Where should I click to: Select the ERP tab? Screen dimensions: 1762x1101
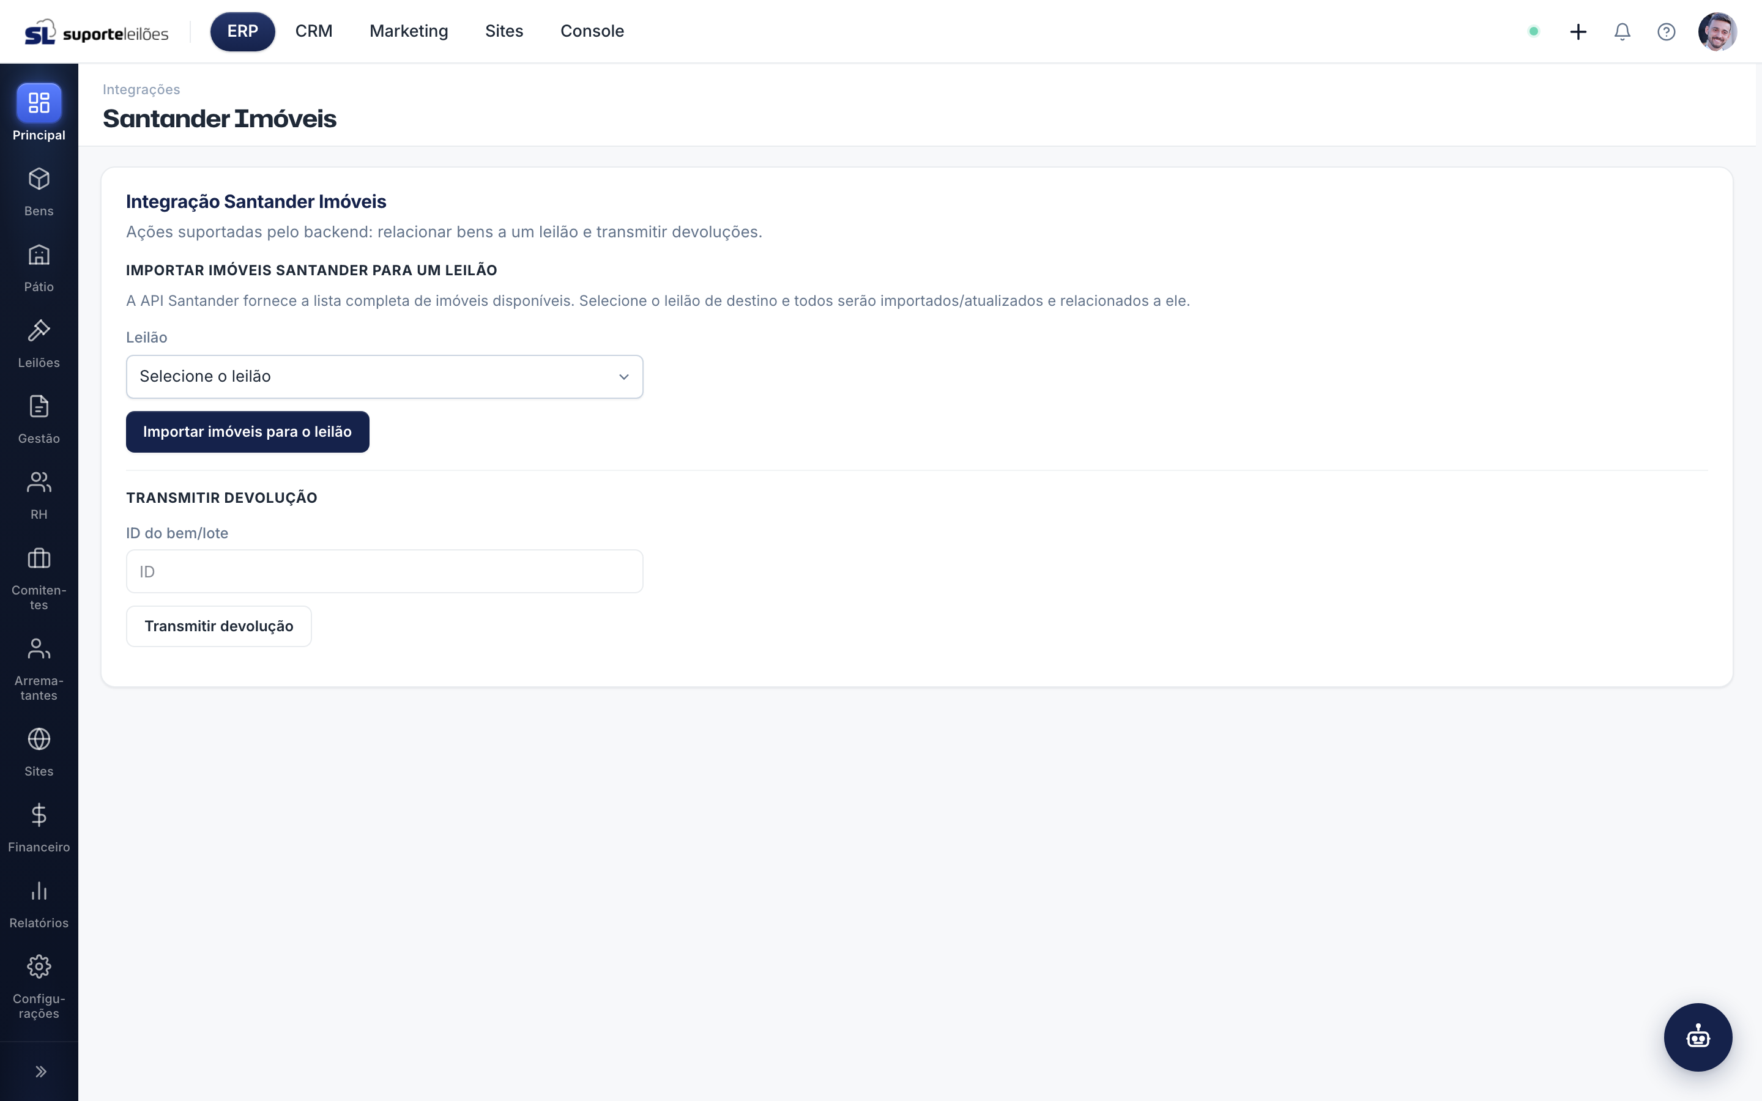point(242,31)
